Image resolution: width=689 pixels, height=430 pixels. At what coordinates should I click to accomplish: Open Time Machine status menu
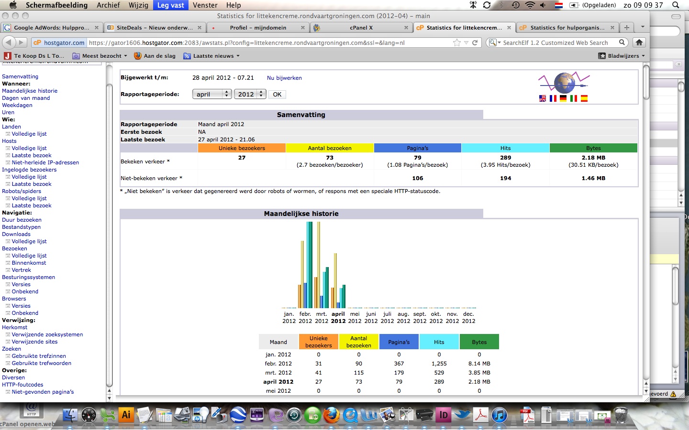[x=516, y=5]
